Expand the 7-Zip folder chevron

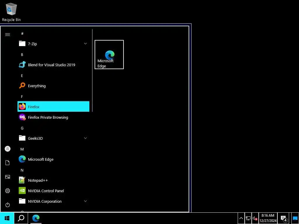coord(85,44)
